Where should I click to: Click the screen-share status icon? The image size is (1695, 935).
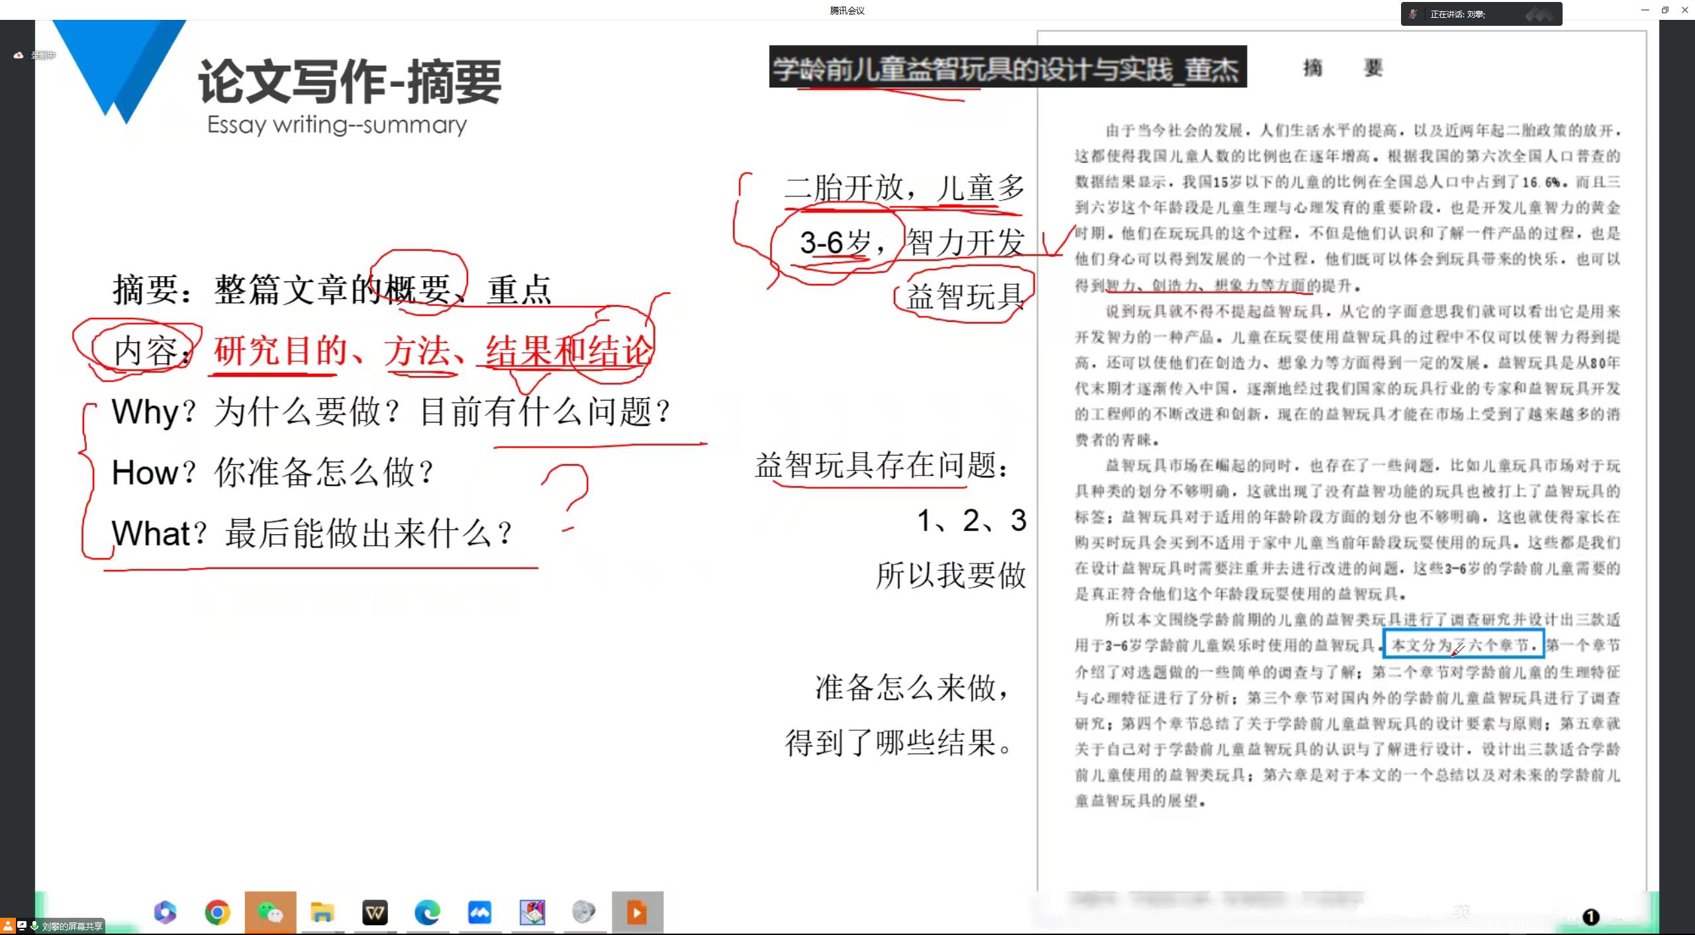(x=22, y=926)
